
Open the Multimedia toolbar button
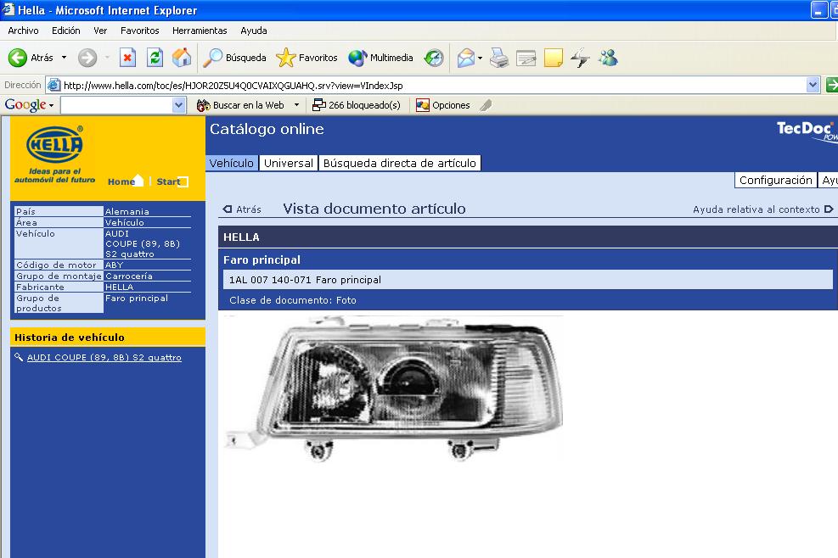[380, 58]
